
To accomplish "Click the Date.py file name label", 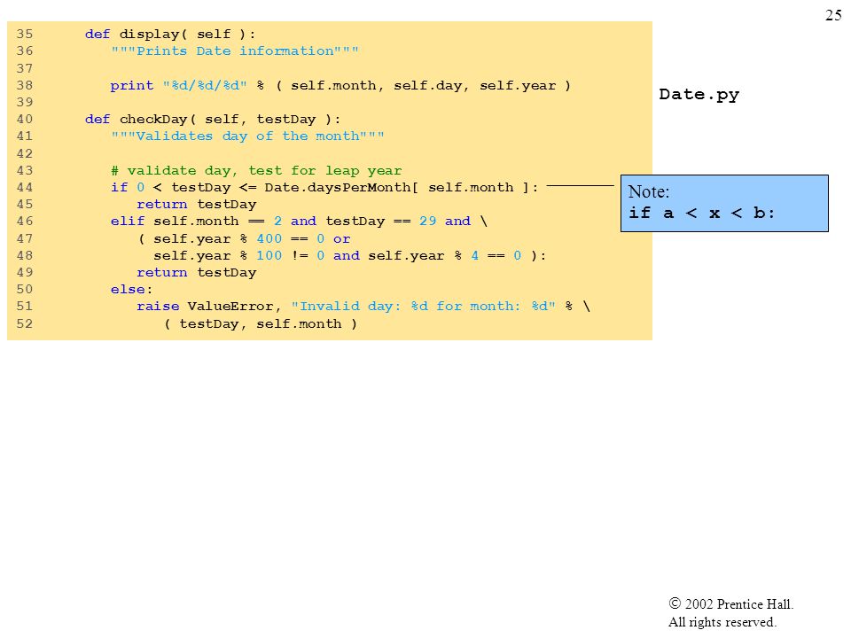I will [x=699, y=95].
